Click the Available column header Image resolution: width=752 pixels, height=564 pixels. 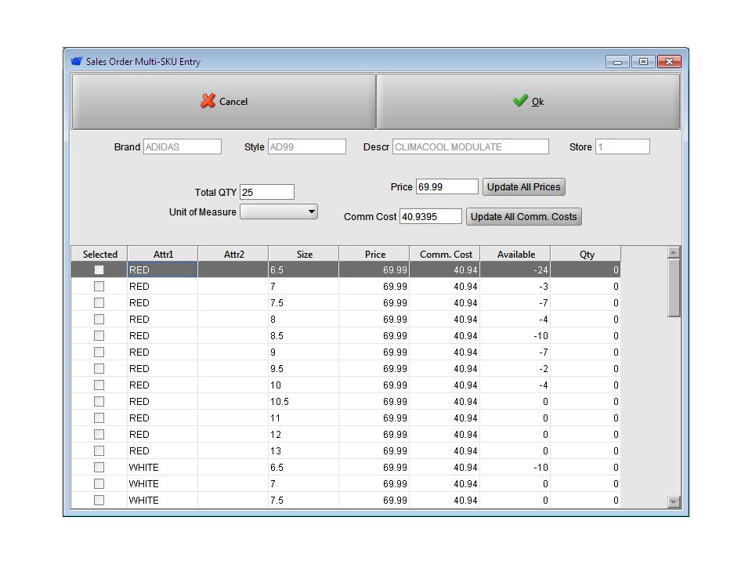515,254
